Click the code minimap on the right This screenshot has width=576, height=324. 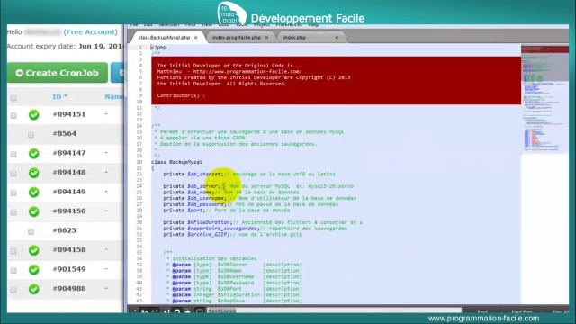point(544,99)
